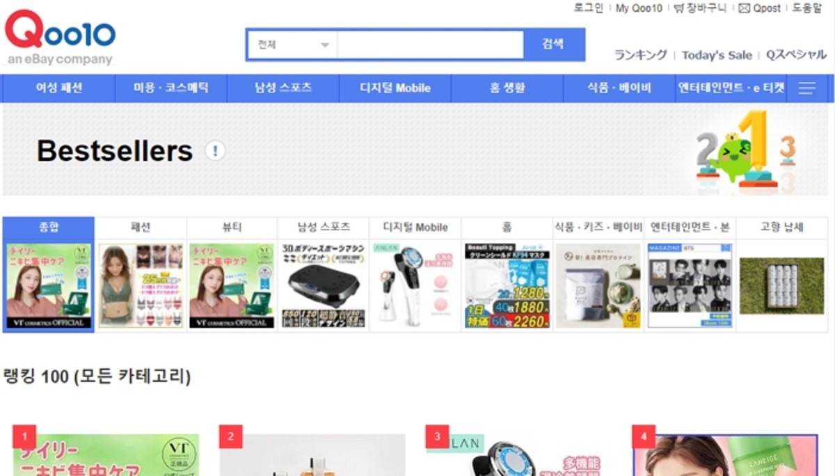Select the 고향 납세 tab
Viewport: 835px width, 476px height.
pyautogui.click(x=781, y=227)
